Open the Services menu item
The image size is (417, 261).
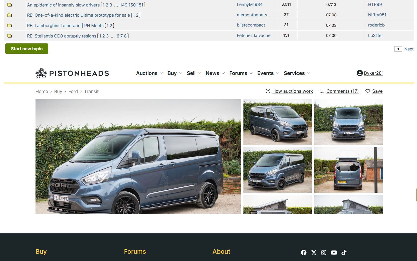click(297, 73)
